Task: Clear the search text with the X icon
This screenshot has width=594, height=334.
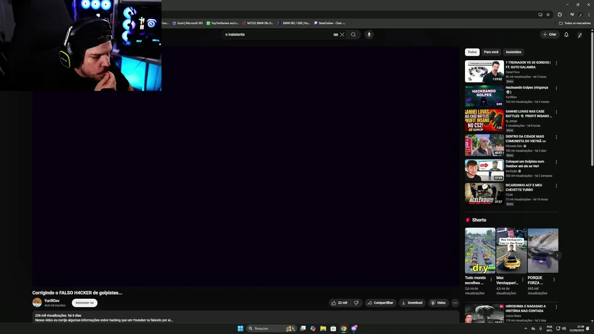Action: point(342,34)
